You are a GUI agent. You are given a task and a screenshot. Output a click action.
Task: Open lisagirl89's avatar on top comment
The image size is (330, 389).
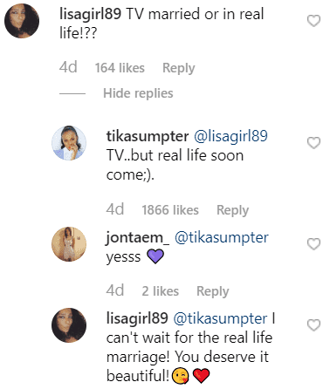[x=22, y=21]
